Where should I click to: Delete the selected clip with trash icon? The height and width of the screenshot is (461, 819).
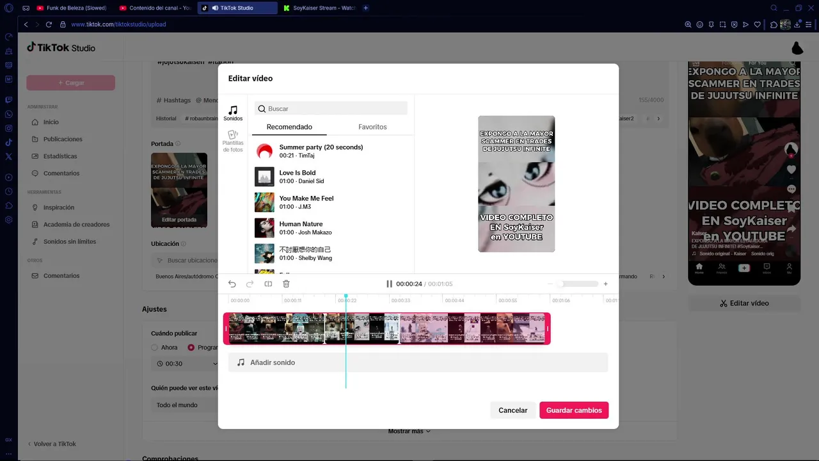tap(286, 284)
